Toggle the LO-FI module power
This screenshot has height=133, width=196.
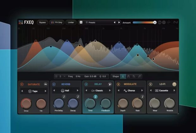coord(150,84)
